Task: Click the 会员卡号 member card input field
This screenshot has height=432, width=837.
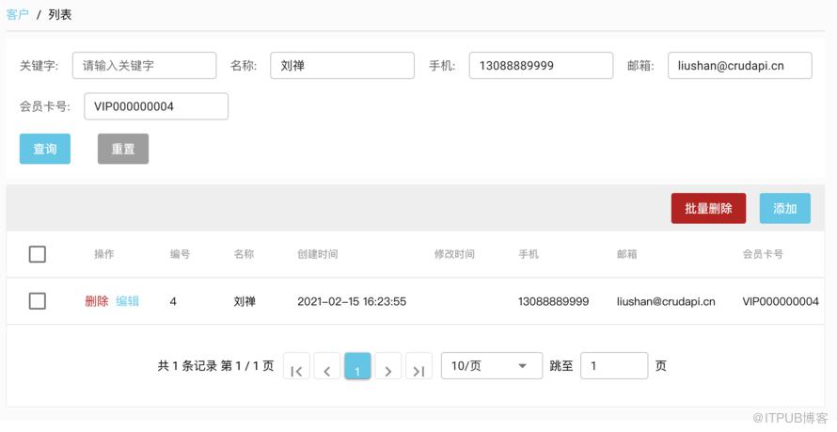Action: [156, 106]
